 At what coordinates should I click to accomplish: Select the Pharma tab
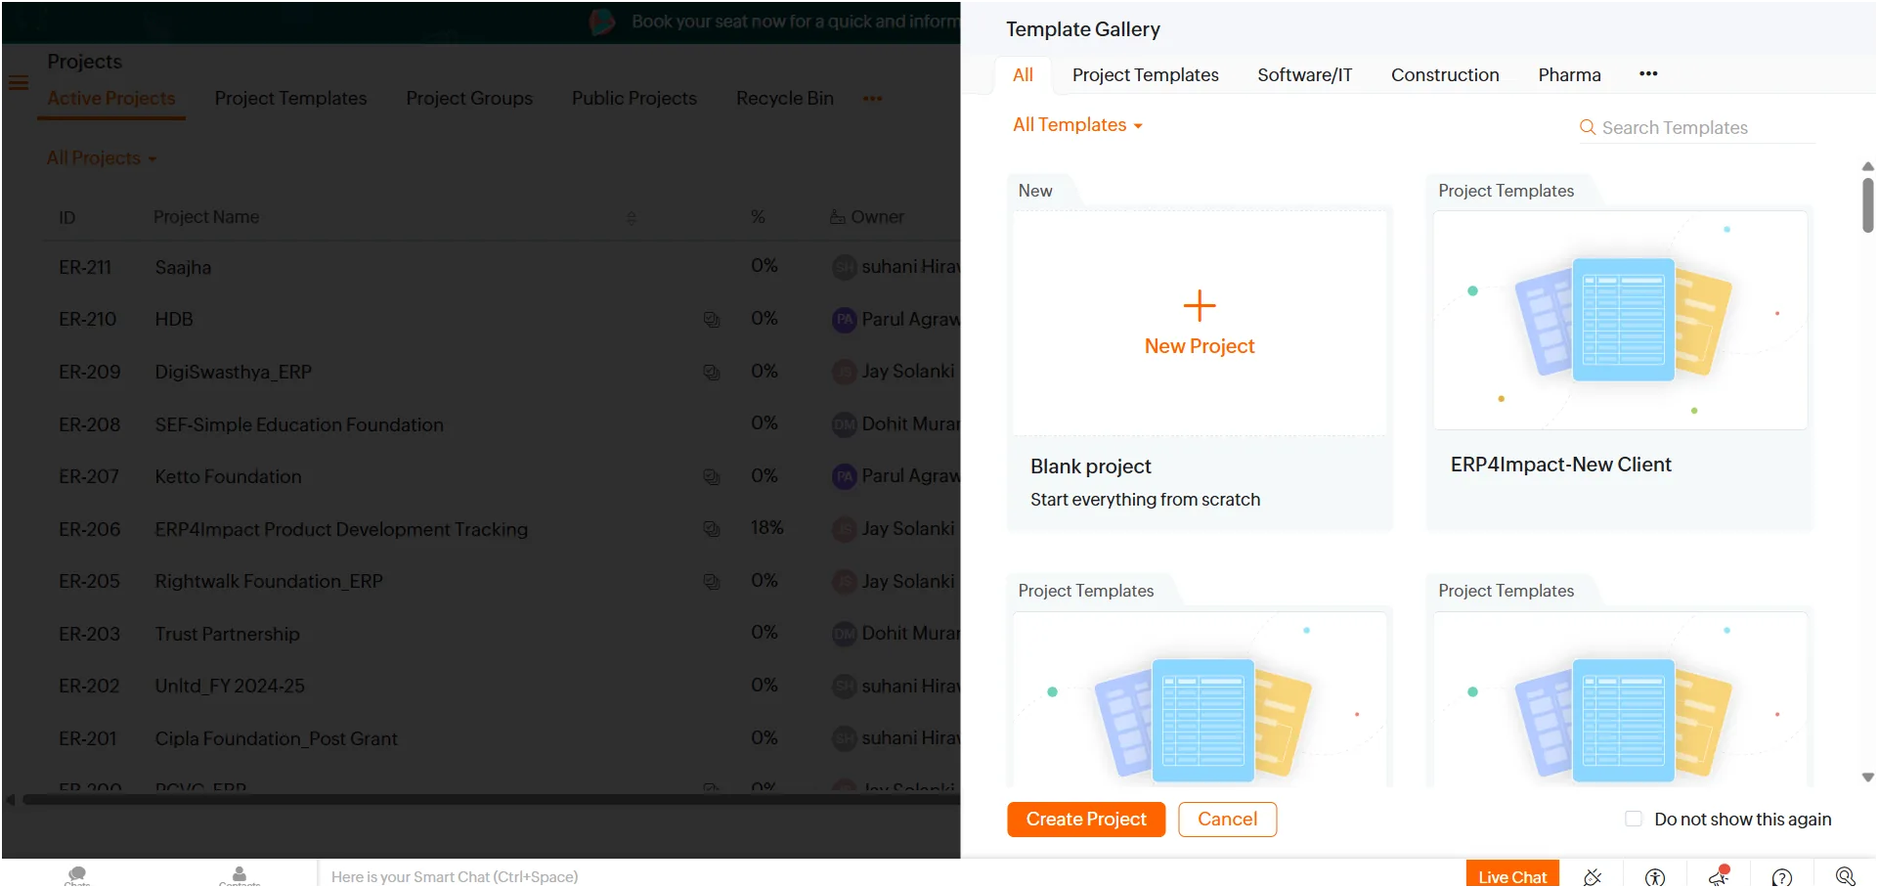click(1569, 75)
